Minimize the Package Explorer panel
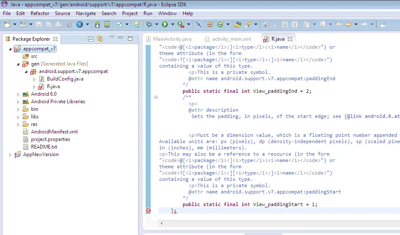 120,37
